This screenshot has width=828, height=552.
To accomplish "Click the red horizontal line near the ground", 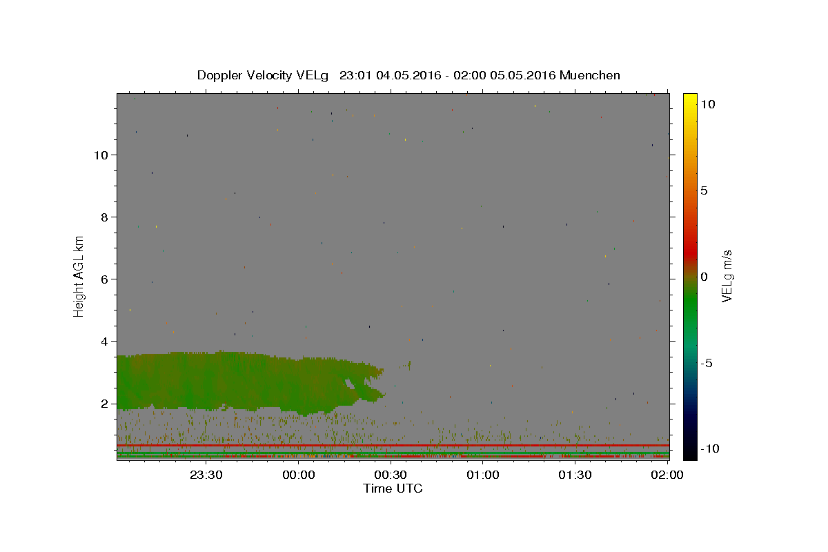I will (x=393, y=446).
